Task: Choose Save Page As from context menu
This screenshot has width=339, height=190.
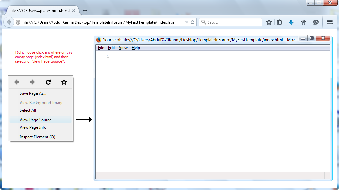Action: tap(33, 93)
